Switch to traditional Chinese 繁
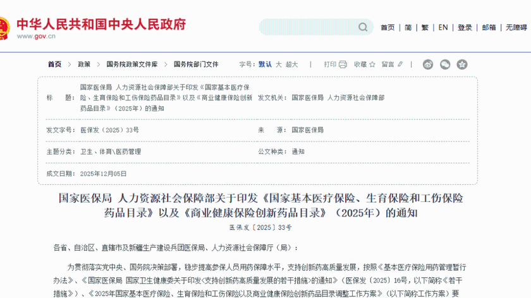The height and width of the screenshot is (298, 531). coord(425,28)
